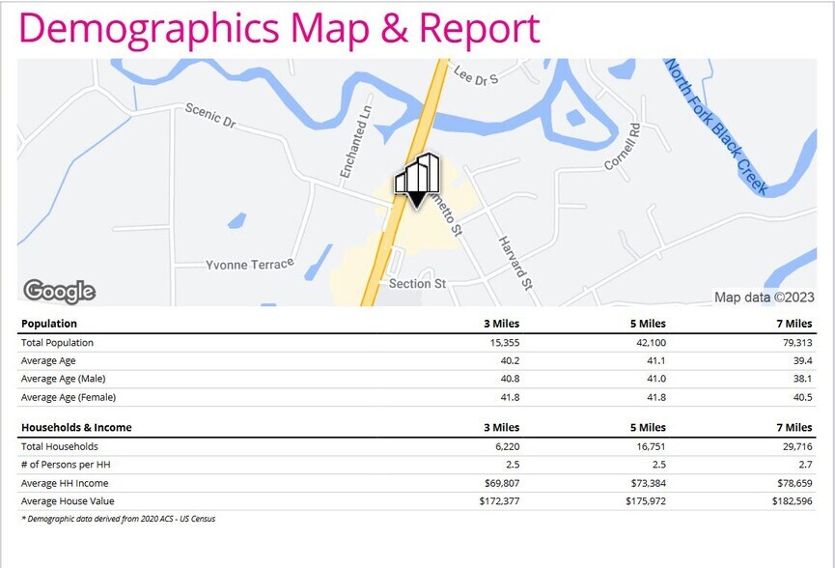Screen dimensions: 835x568
Task: Click the Demographics Map & Report title
Action: pos(280,28)
